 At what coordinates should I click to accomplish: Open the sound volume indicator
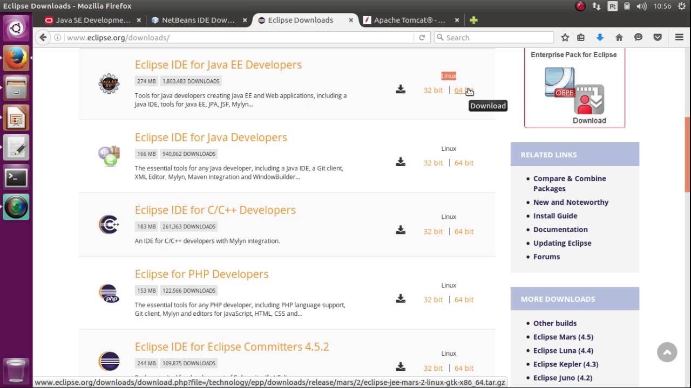pos(641,6)
